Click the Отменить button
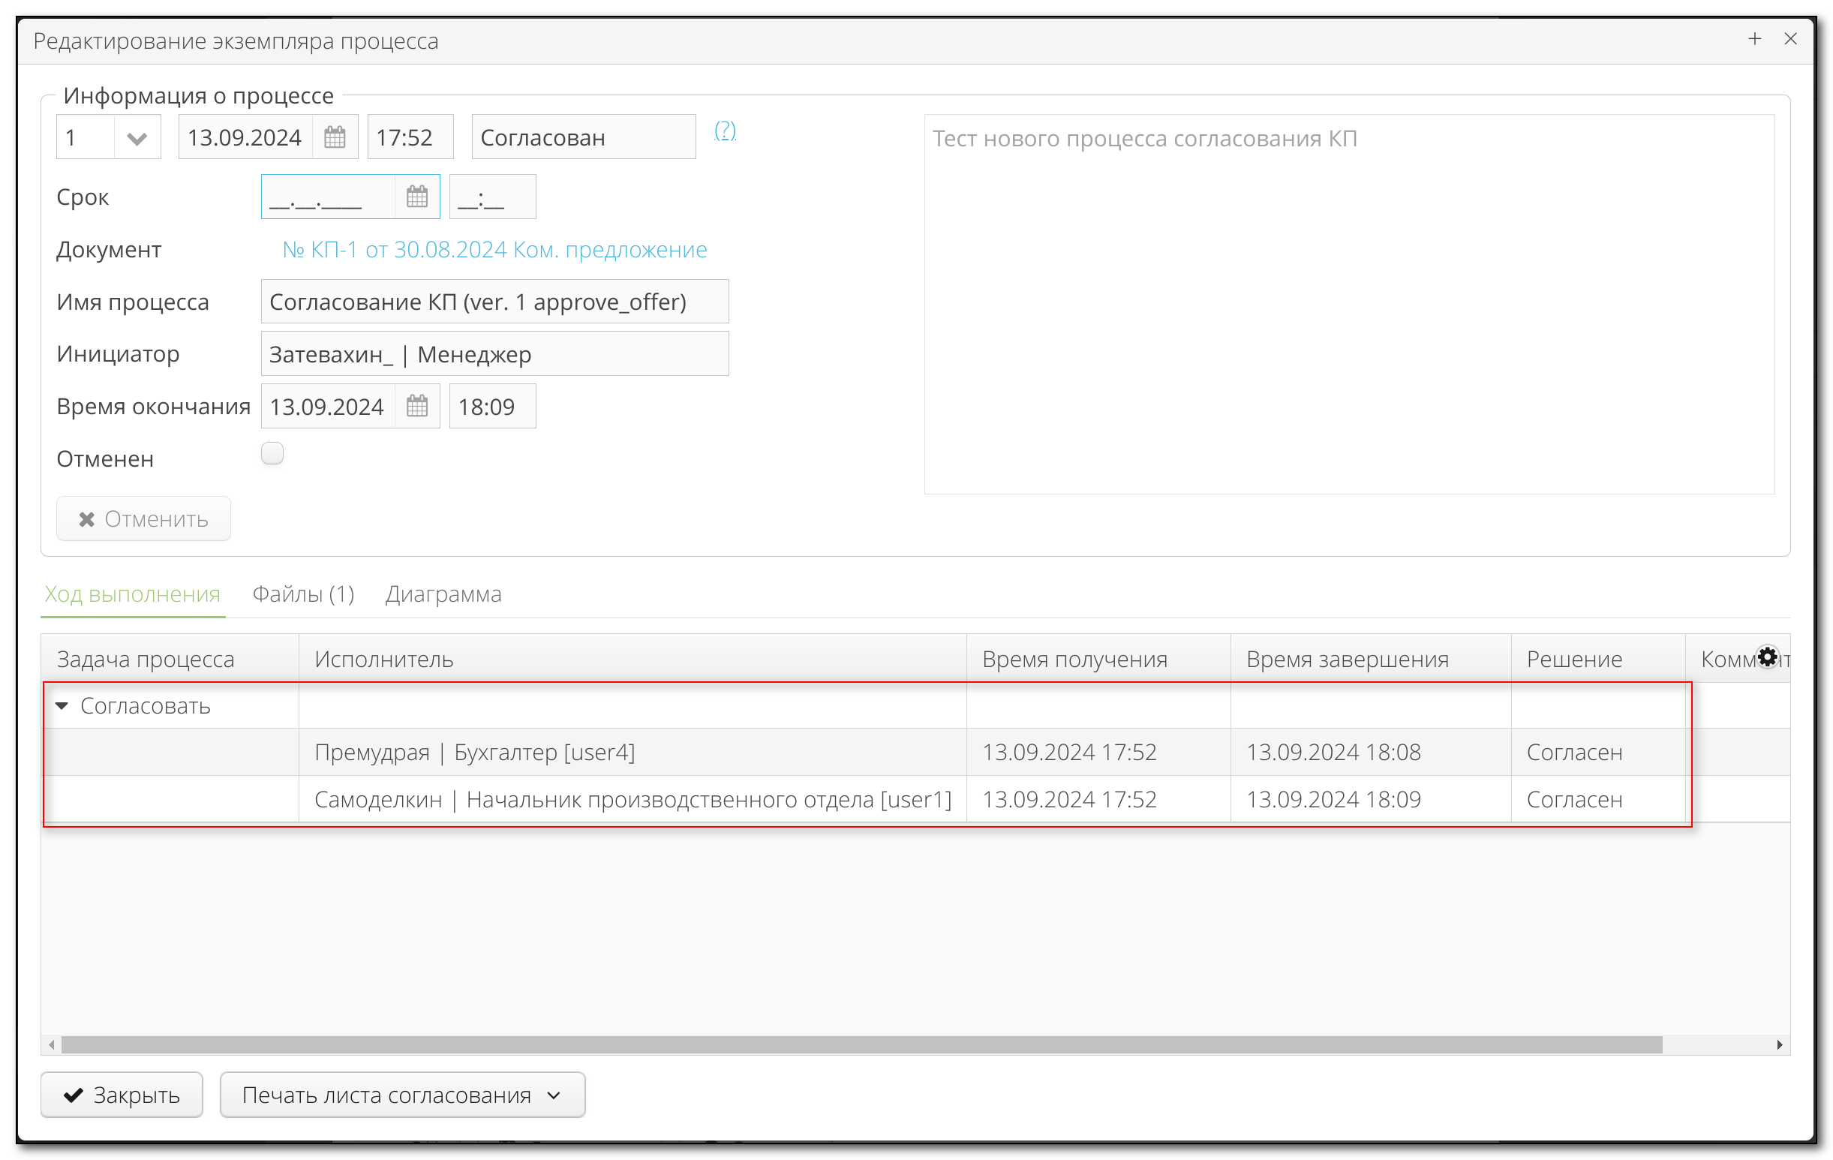The image size is (1833, 1160). [x=143, y=518]
